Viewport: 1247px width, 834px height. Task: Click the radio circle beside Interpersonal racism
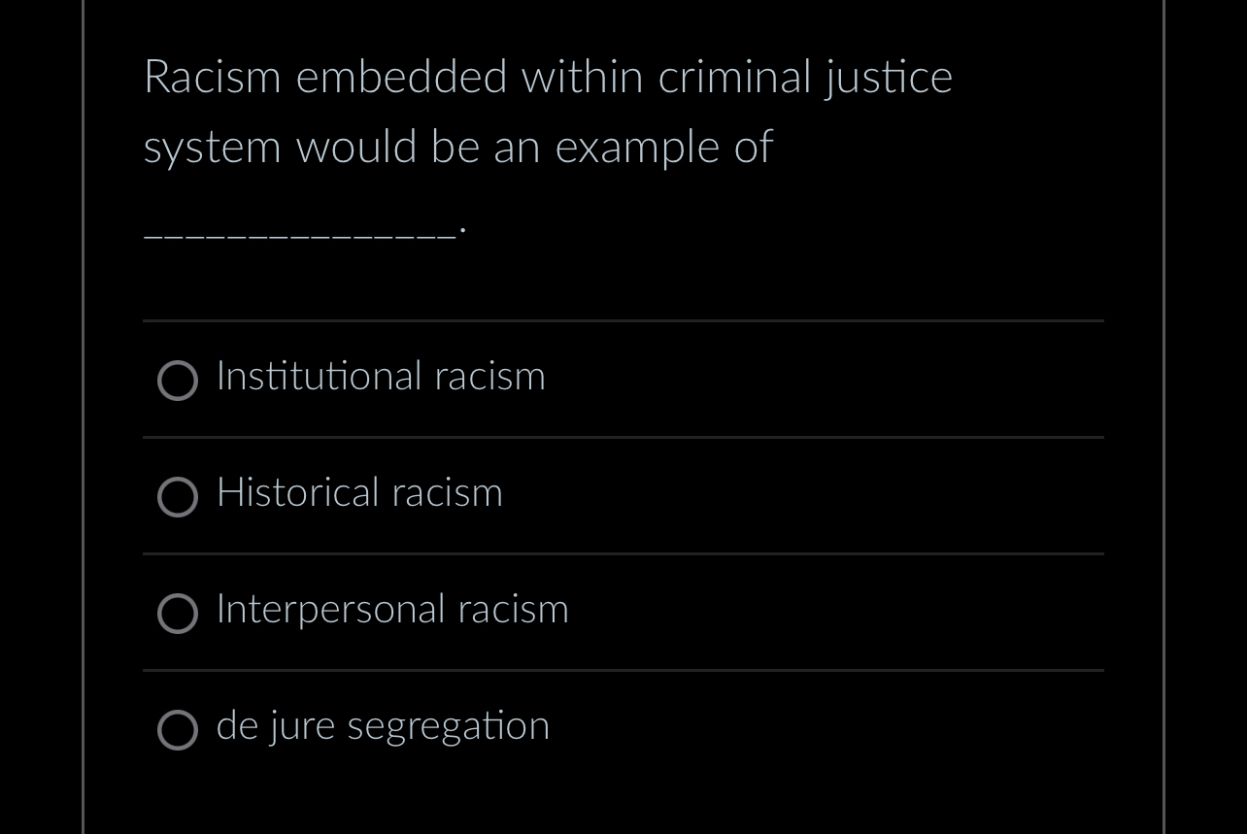coord(178,614)
